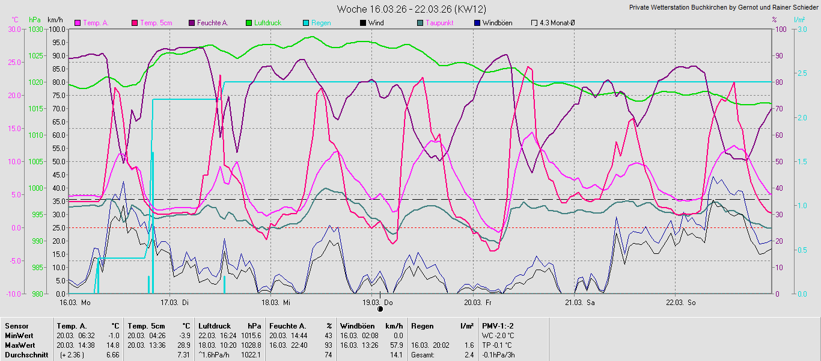This screenshot has height=361, width=821.
Task: Click the chart title Woche 16.03.26 - 22.03.26
Action: click(x=411, y=9)
